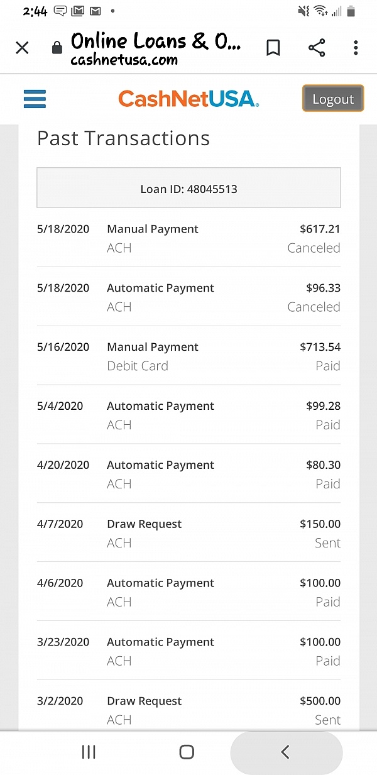
Task: Tap the padlock site security icon
Action: 57,48
